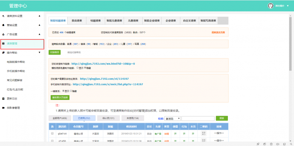The width and height of the screenshot is (294, 146).
Task: Click the scrollbar down arrow
Action: (x=290, y=141)
